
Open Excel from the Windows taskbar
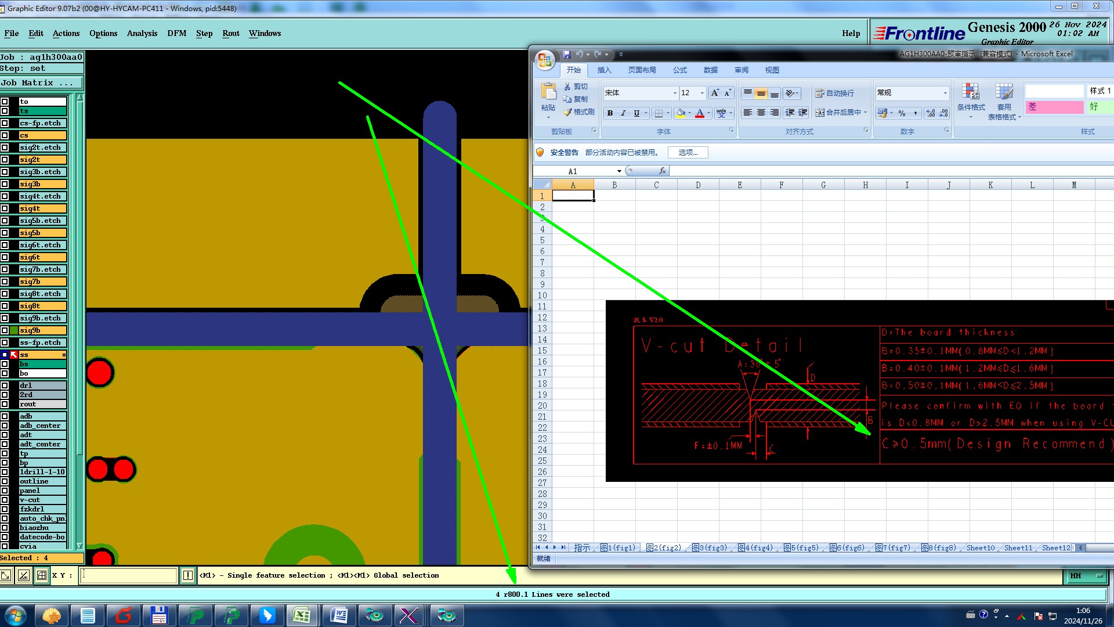tap(302, 615)
